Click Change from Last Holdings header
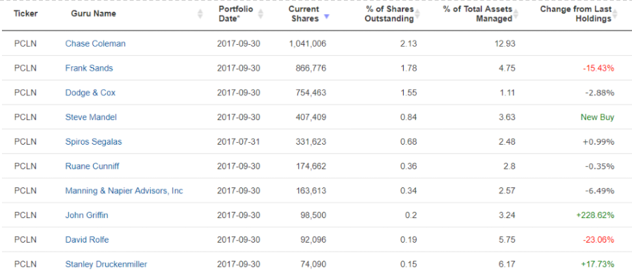This screenshot has height=275, width=632. pyautogui.click(x=576, y=14)
